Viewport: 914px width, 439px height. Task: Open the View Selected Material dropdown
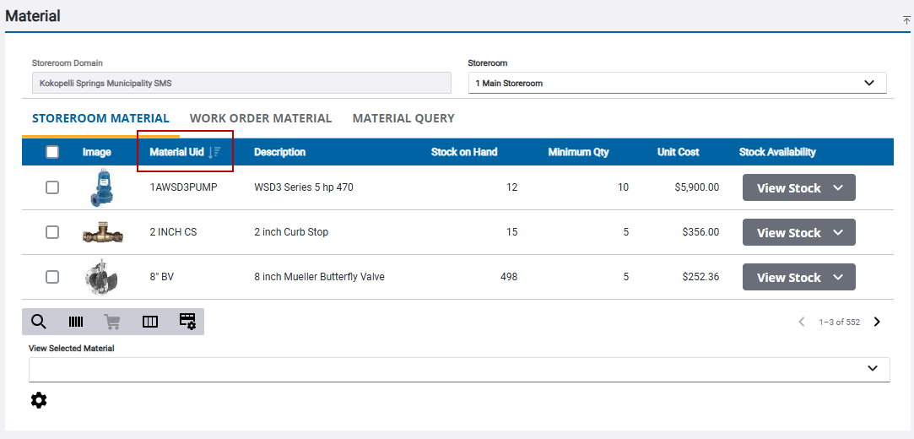click(873, 369)
